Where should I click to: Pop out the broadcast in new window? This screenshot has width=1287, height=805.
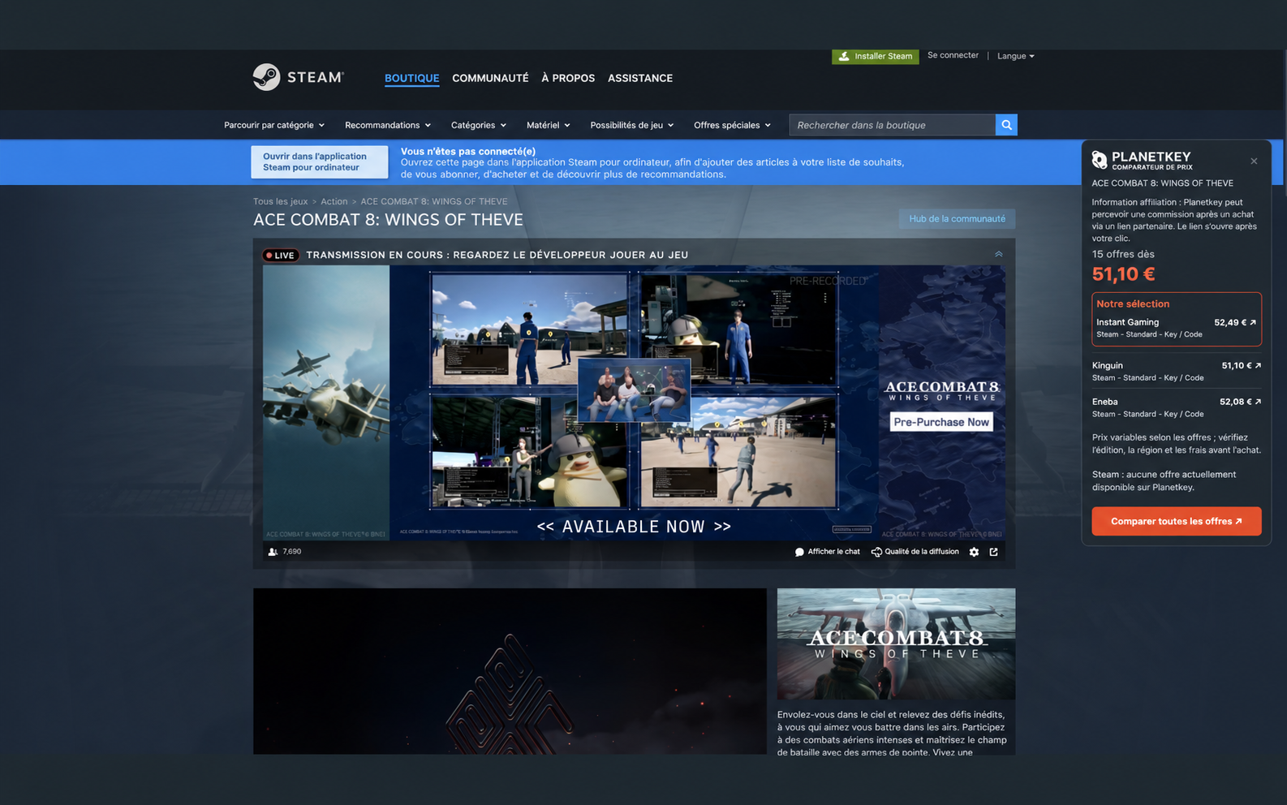pos(993,552)
